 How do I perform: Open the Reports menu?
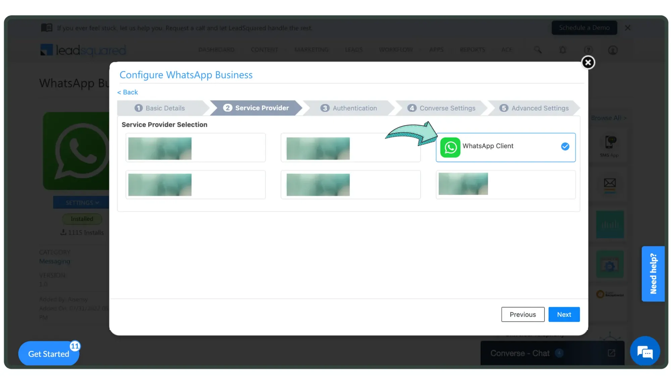click(x=472, y=50)
